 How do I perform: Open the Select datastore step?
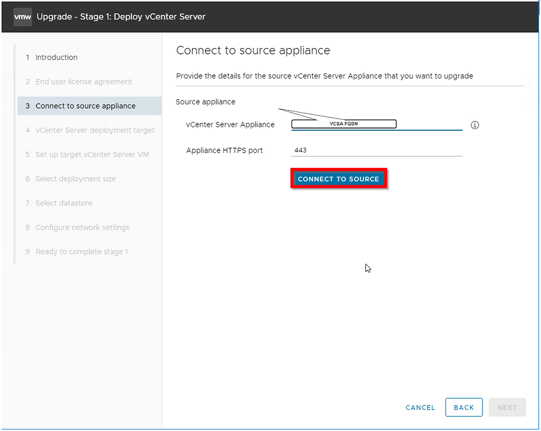point(59,203)
